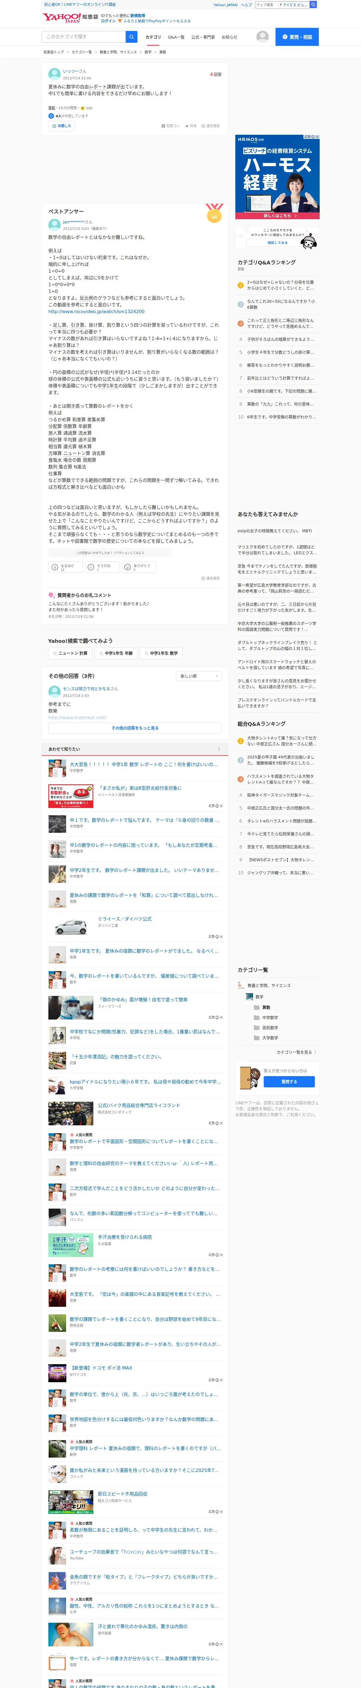Viewport: 361px width, 1688px height.
Task: Expand the あわせて知りたい section chevron
Action: pos(219,749)
